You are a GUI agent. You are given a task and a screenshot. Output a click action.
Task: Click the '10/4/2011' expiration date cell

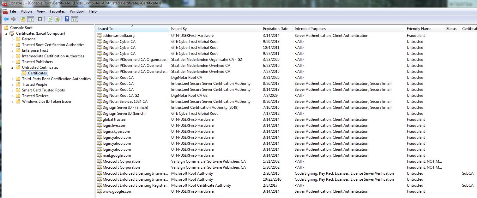click(272, 48)
